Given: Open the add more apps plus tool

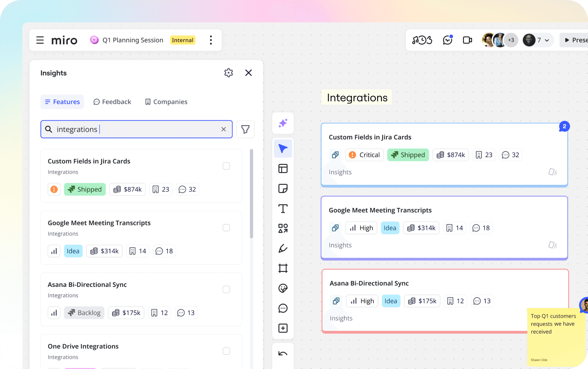Looking at the screenshot, I should point(283,328).
